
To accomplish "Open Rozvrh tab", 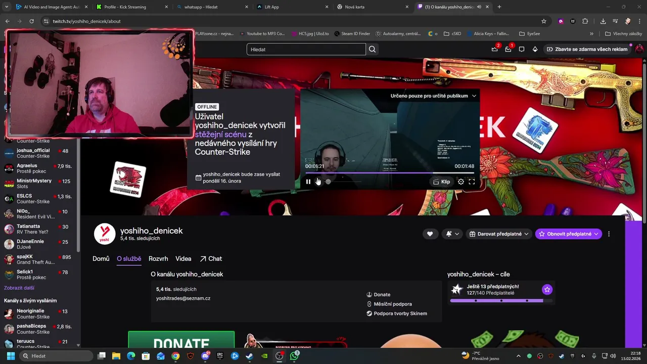I will click(158, 258).
